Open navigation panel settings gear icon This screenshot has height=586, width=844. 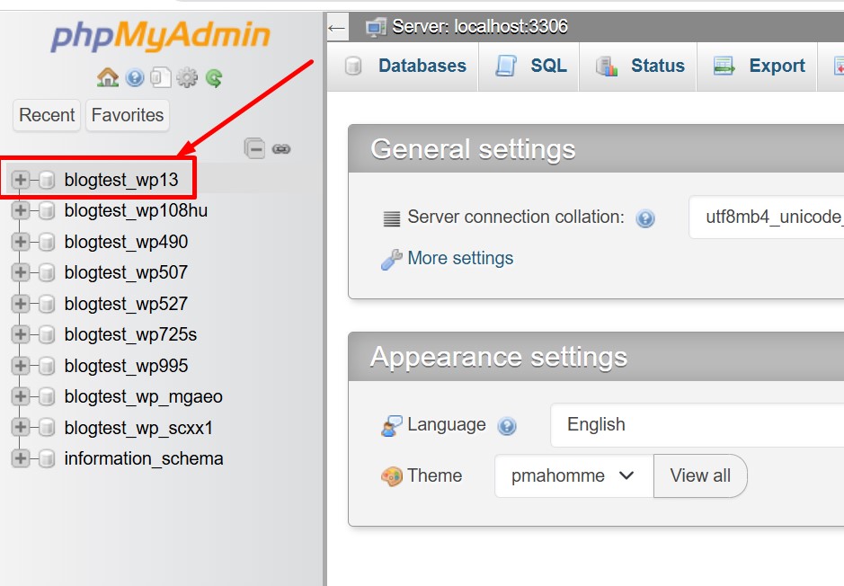187,78
